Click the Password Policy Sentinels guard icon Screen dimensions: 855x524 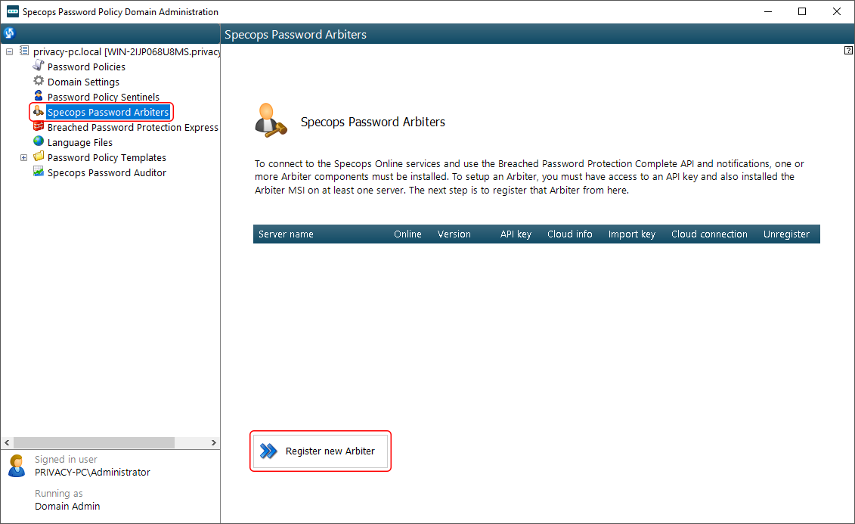click(x=38, y=97)
